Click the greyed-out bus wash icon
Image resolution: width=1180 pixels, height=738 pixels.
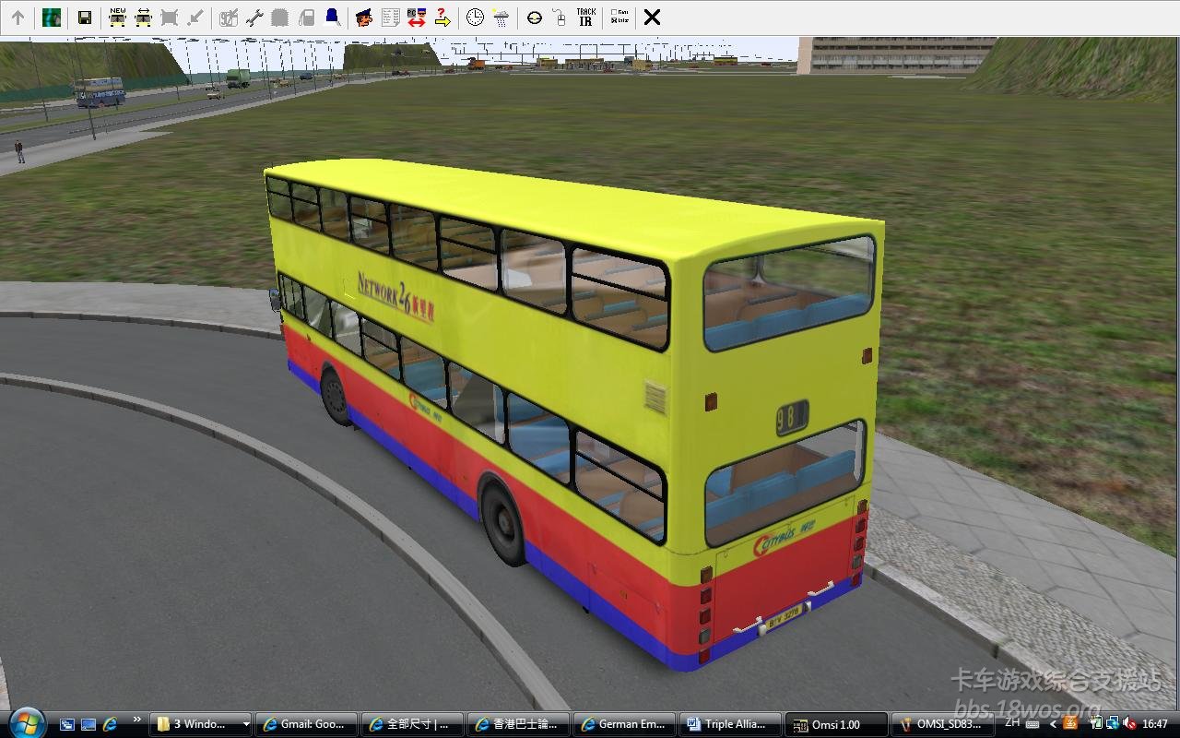coord(280,18)
